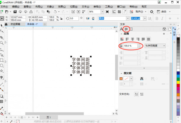
Task: Open the 文本 menu
Action: click(85, 6)
